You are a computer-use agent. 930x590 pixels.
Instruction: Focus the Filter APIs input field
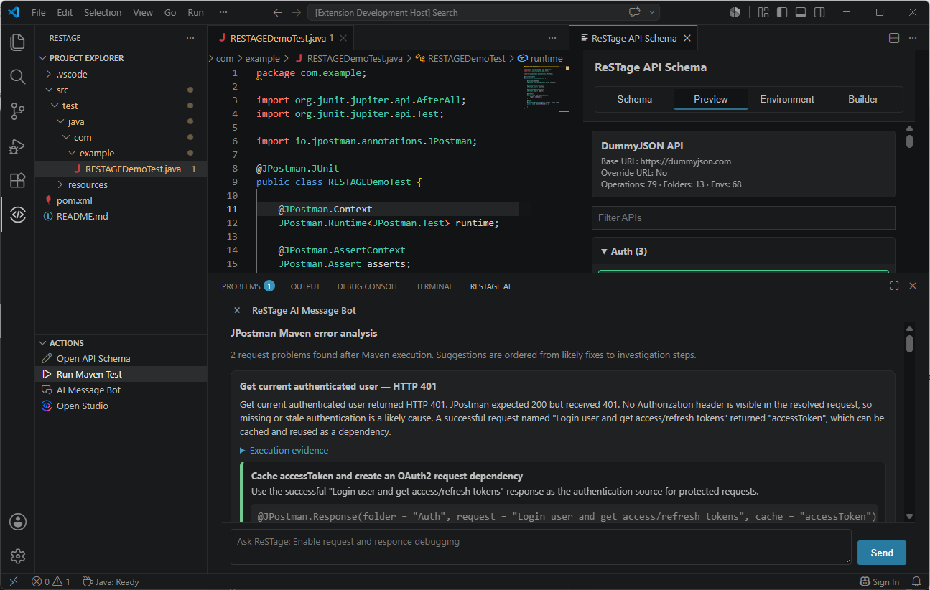tap(743, 217)
